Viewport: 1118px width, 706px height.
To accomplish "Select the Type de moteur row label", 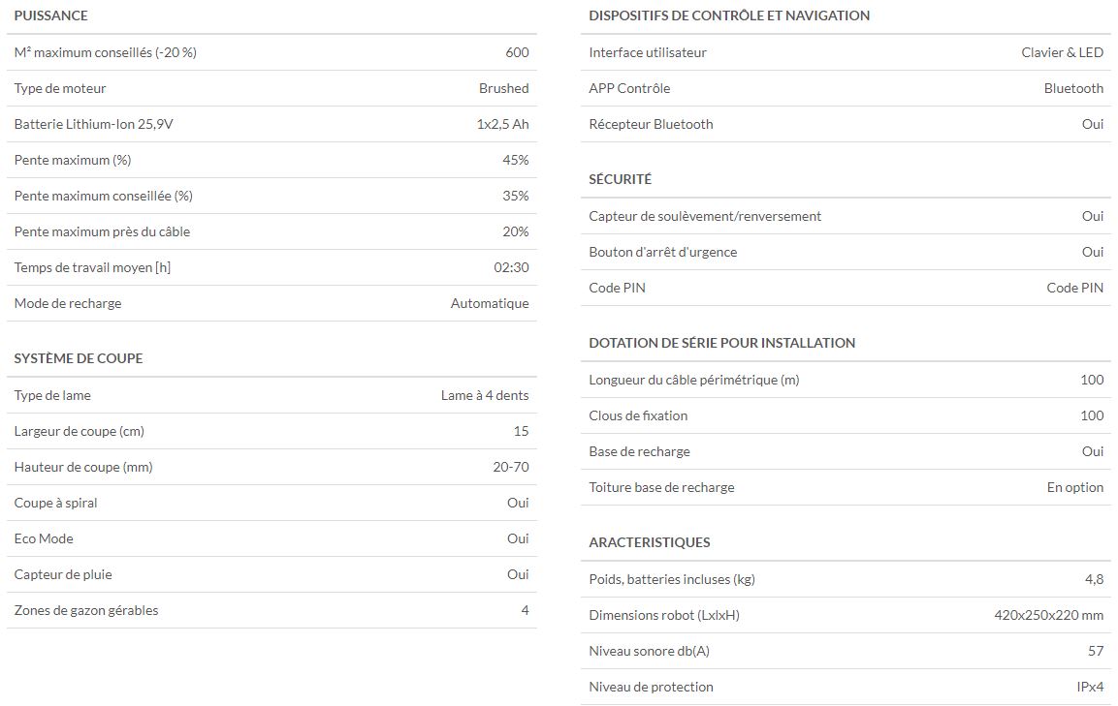I will click(60, 88).
